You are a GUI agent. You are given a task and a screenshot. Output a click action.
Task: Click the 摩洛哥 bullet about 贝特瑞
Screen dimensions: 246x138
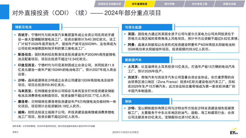point(67,104)
